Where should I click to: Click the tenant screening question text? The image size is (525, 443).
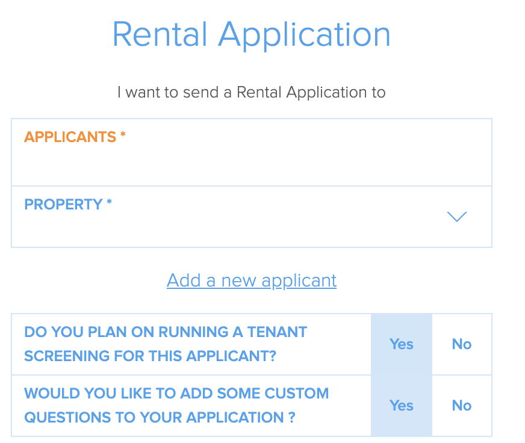[166, 344]
